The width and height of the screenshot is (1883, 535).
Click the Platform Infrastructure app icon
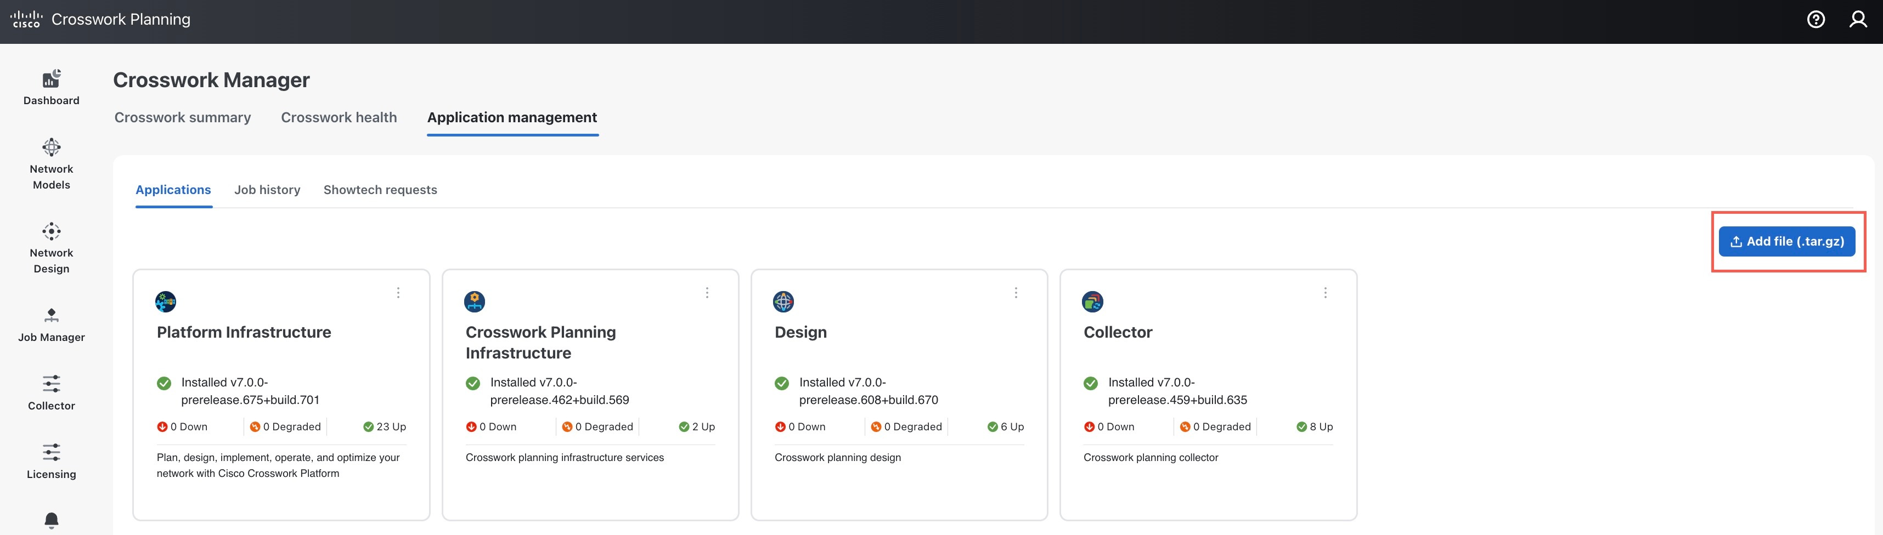(166, 301)
